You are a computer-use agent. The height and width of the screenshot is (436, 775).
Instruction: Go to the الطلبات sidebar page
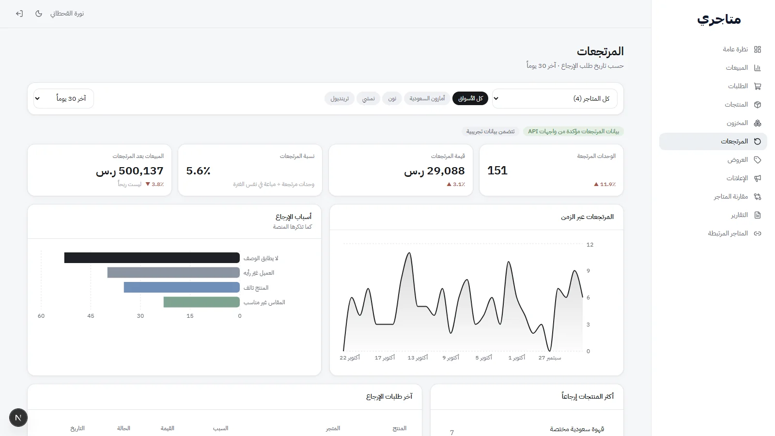tap(713, 86)
